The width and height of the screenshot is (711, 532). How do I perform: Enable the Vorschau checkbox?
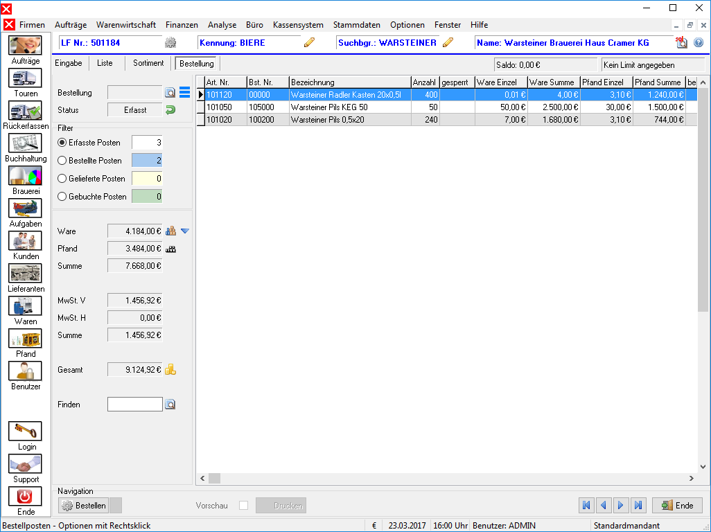(x=243, y=505)
